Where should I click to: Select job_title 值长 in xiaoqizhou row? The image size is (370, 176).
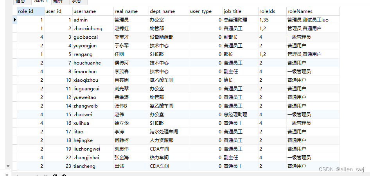[x=241, y=80]
